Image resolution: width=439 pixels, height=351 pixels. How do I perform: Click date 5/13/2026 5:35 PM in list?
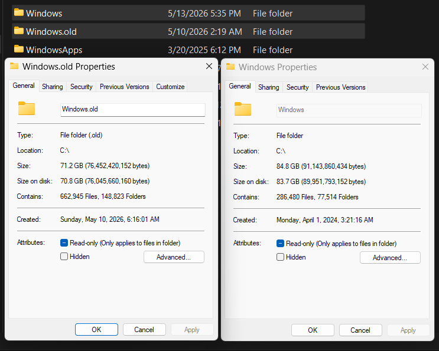tap(204, 14)
